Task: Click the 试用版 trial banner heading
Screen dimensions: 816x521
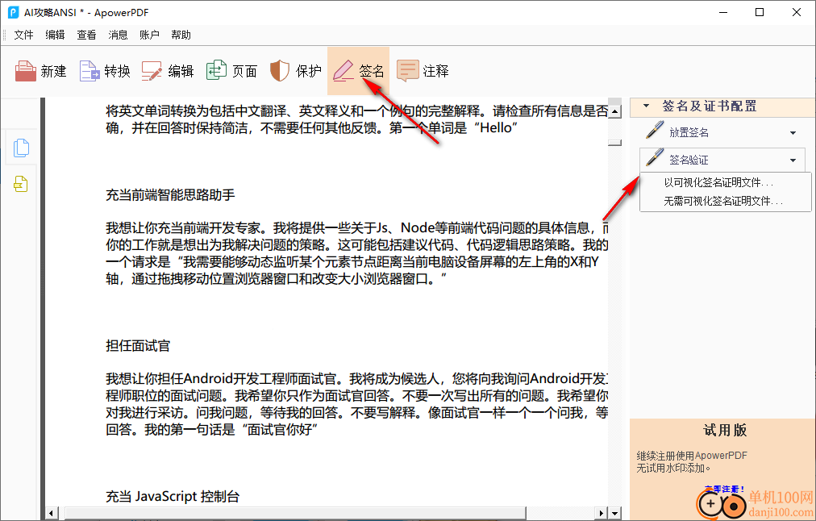Action: (725, 430)
